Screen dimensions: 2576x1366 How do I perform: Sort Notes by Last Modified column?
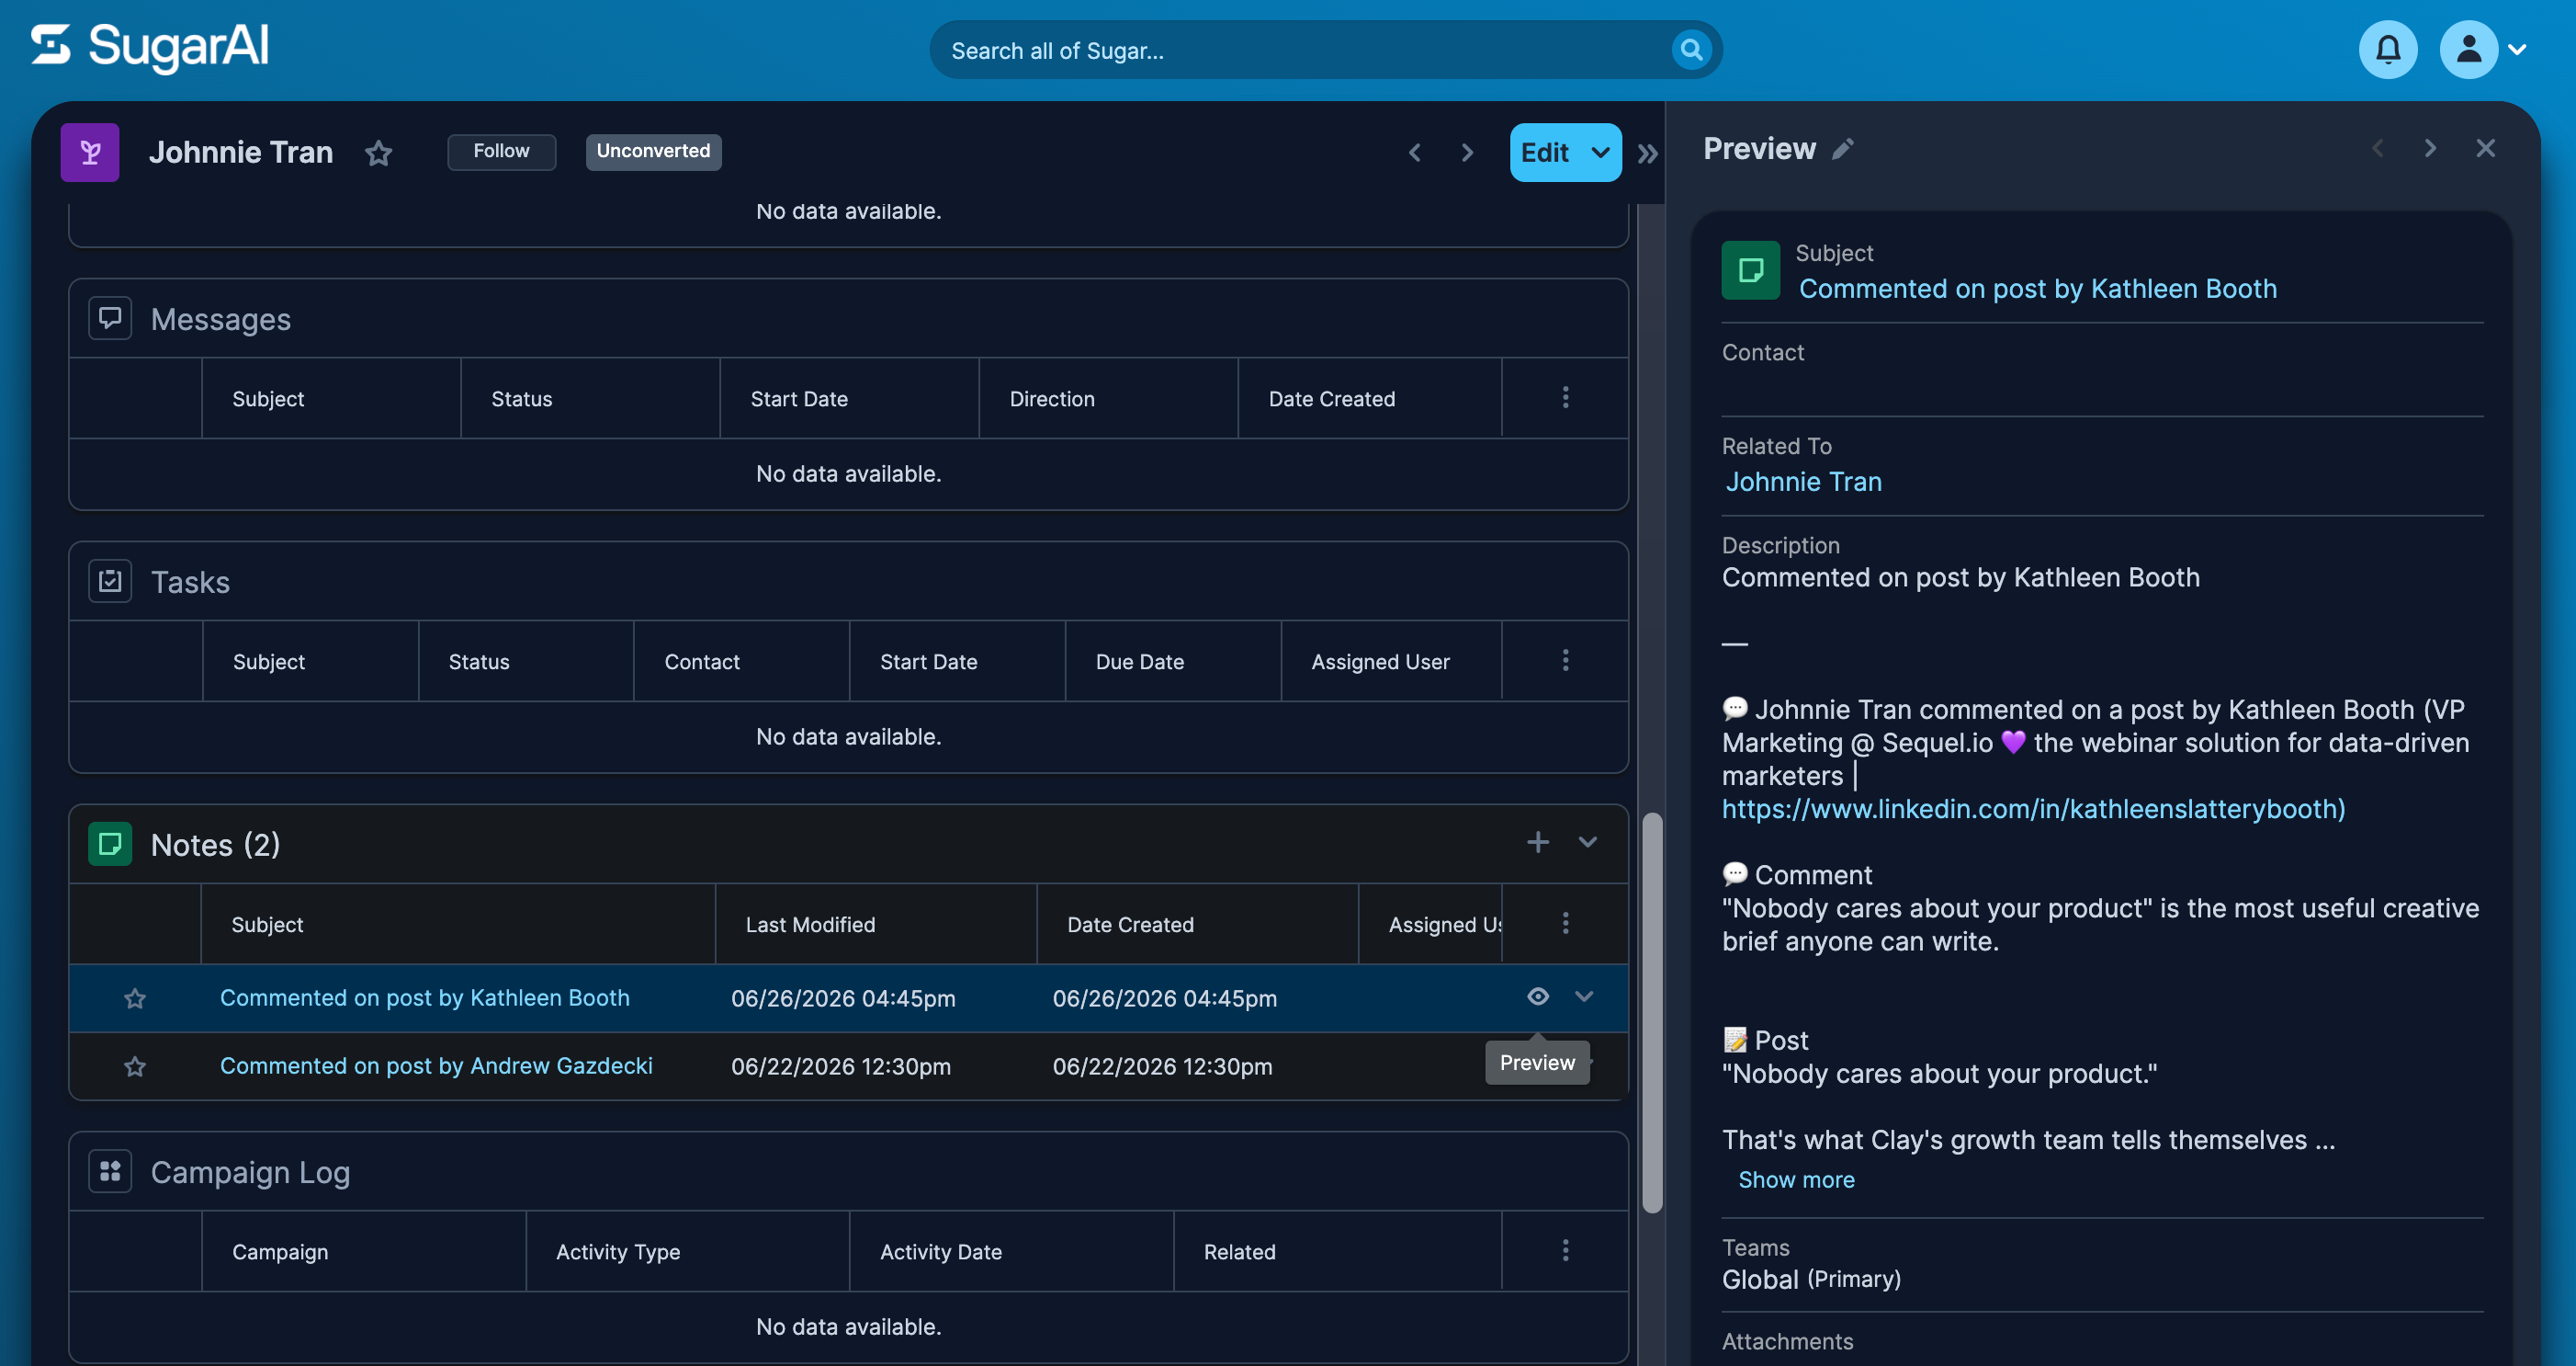pos(809,925)
